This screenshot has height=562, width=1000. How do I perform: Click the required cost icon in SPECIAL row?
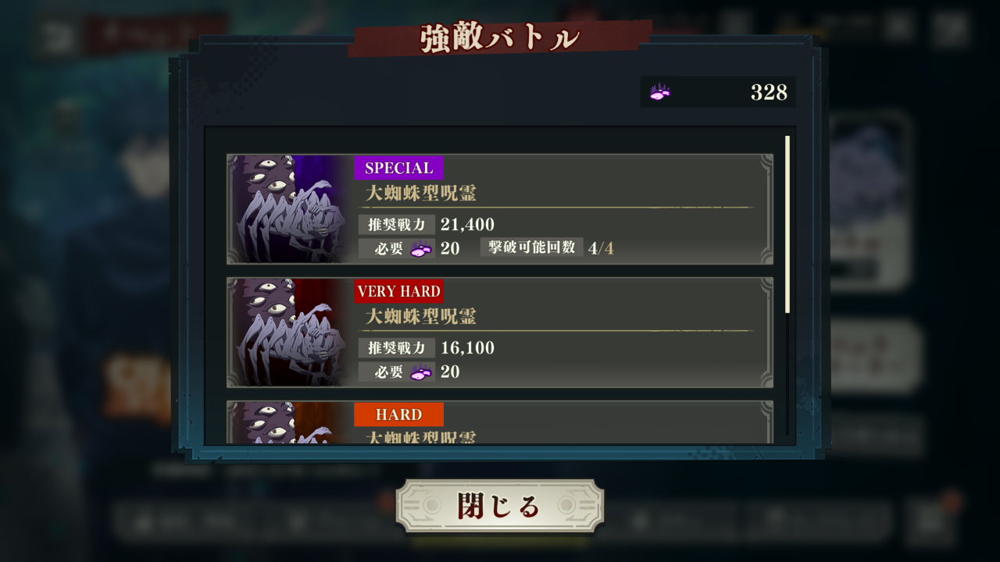(421, 249)
